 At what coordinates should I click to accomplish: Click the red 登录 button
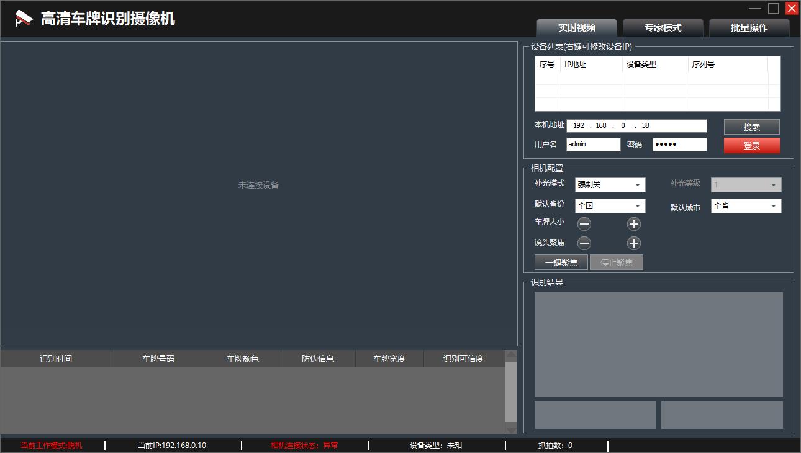pos(751,146)
